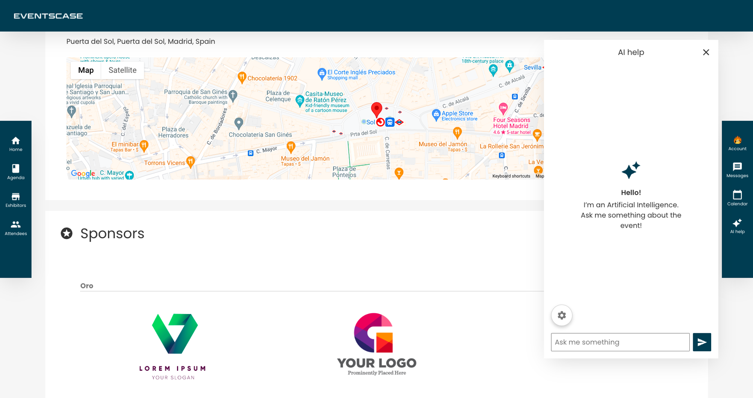Click the Eventscase logo
753x398 pixels.
coord(48,16)
